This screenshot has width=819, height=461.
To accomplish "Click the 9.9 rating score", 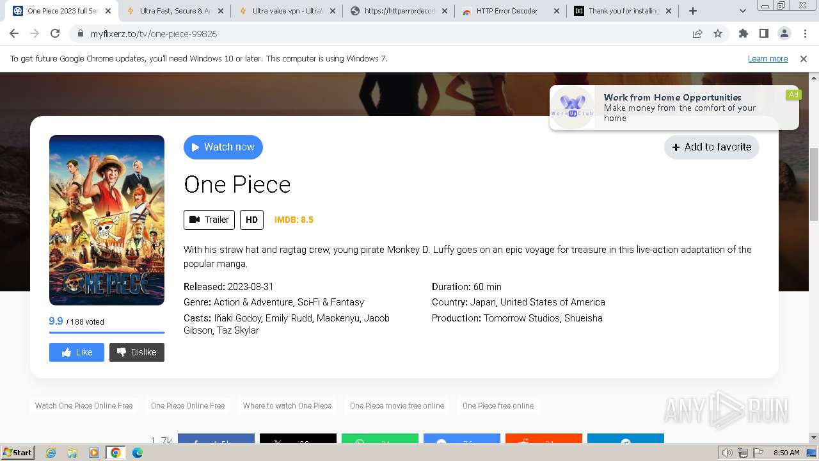I will click(56, 321).
